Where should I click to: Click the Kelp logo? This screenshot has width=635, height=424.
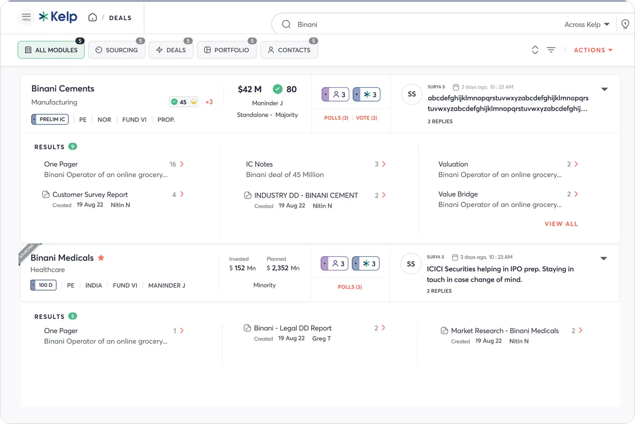pyautogui.click(x=58, y=17)
